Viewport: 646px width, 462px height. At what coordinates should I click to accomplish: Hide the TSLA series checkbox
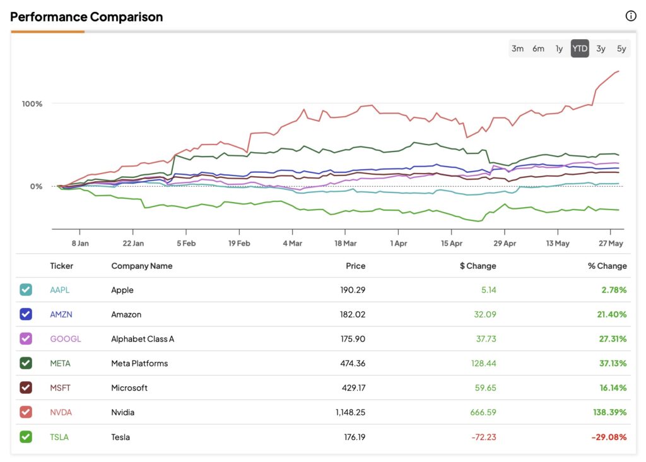point(25,437)
